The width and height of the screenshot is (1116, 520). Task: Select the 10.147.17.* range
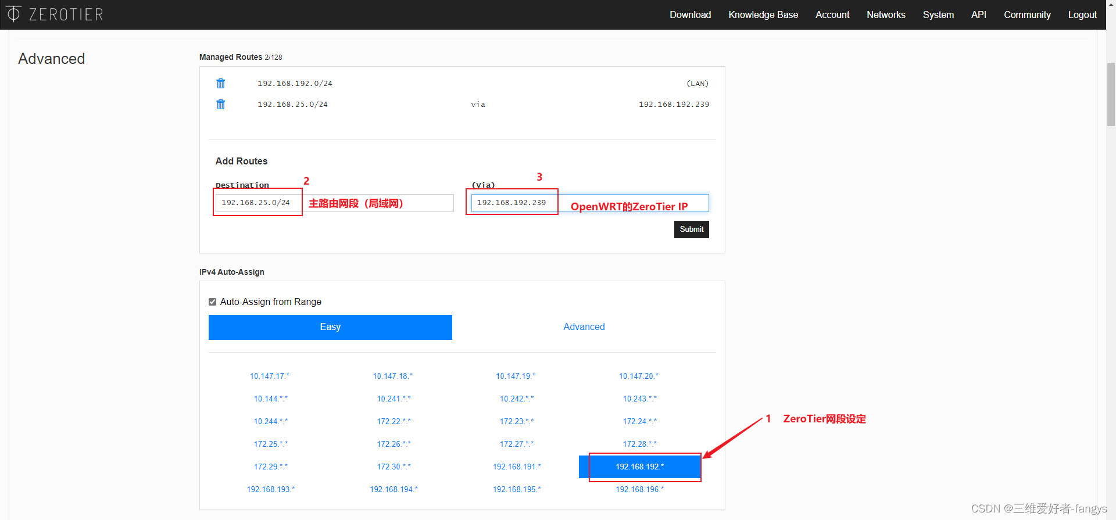click(x=270, y=376)
